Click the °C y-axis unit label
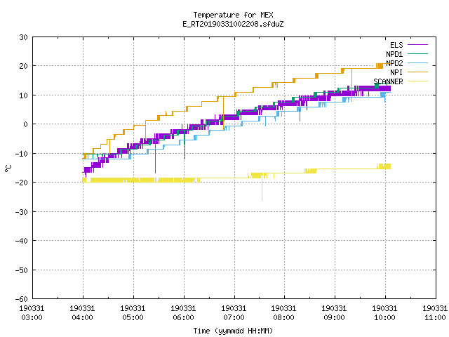The width and height of the screenshot is (449, 337). [x=8, y=168]
